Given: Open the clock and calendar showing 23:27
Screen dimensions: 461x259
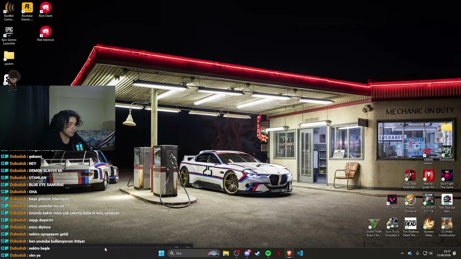Looking at the screenshot, I should [443, 253].
